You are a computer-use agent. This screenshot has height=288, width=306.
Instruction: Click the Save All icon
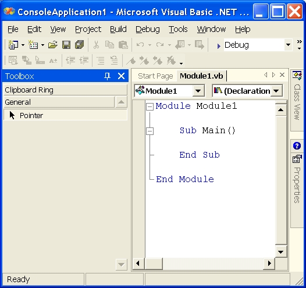pos(80,45)
